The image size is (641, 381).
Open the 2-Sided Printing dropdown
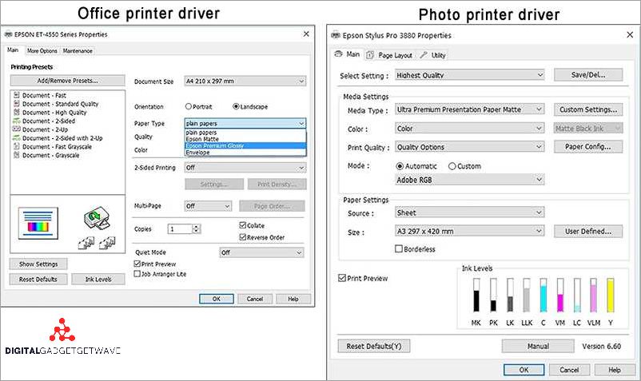(245, 168)
